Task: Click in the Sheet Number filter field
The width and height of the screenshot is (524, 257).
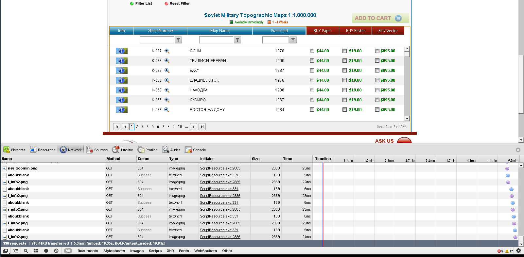Action: pyautogui.click(x=157, y=40)
